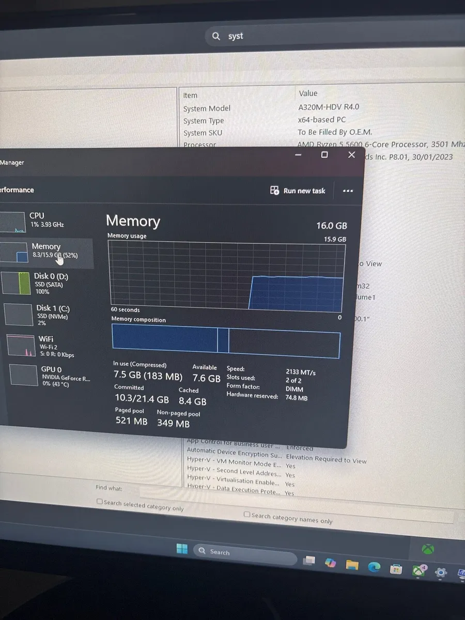Click the green Xbox icon above taskbar

pos(428,549)
